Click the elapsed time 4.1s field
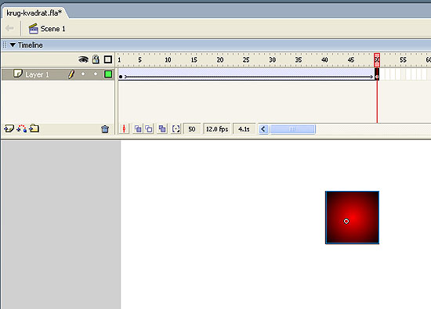The height and width of the screenshot is (309, 431). coord(244,129)
